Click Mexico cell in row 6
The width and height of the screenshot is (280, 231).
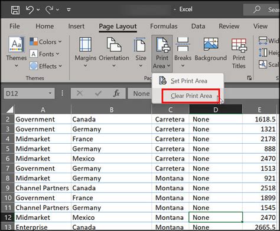(x=111, y=159)
